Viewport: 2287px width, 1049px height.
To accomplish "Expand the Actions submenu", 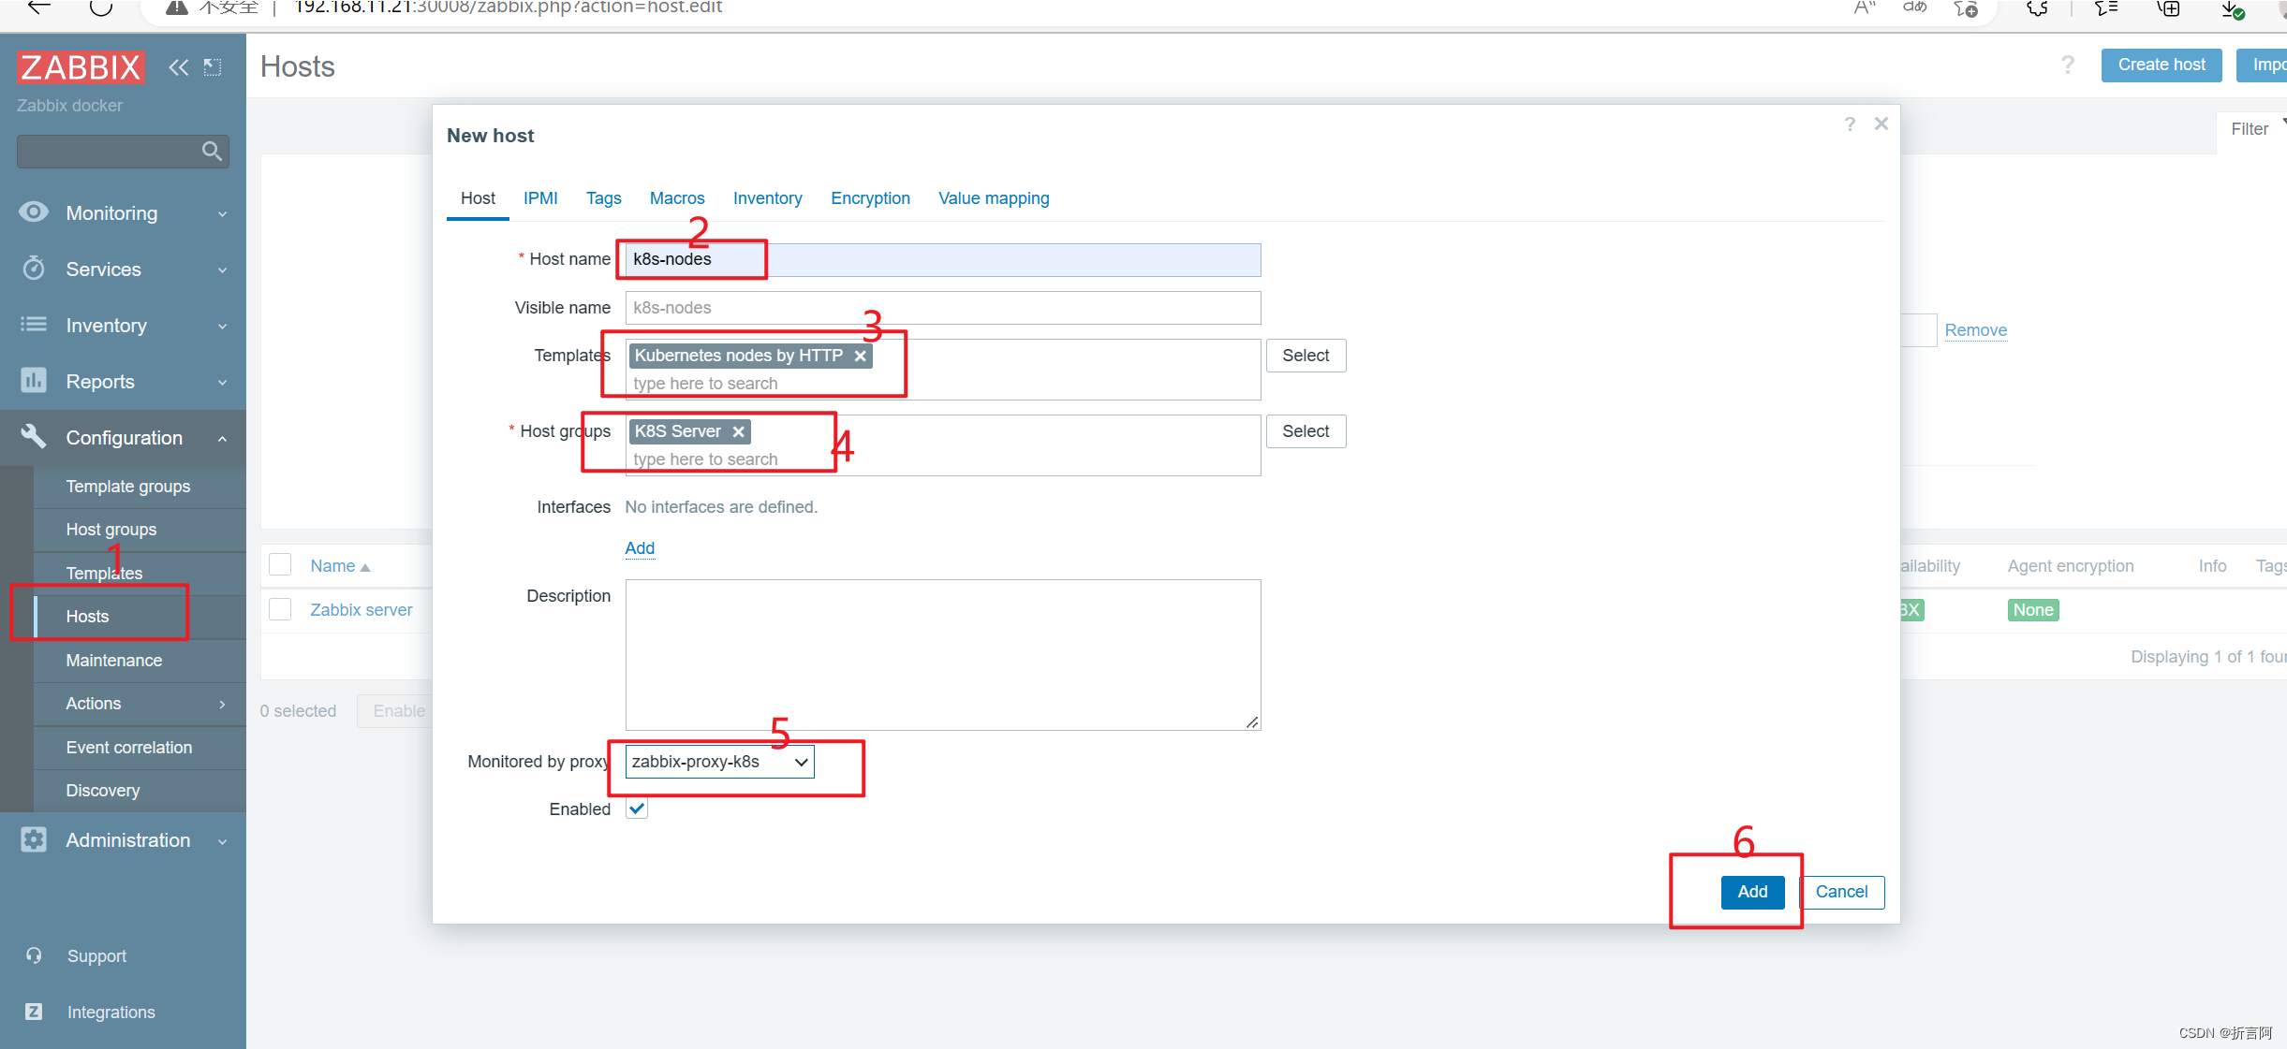I will point(222,704).
